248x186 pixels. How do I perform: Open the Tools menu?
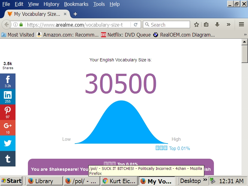pyautogui.click(x=99, y=4)
